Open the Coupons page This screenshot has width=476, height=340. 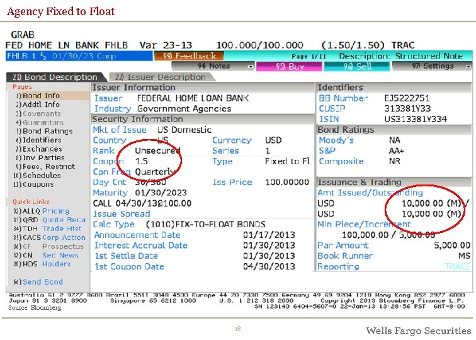(x=33, y=184)
